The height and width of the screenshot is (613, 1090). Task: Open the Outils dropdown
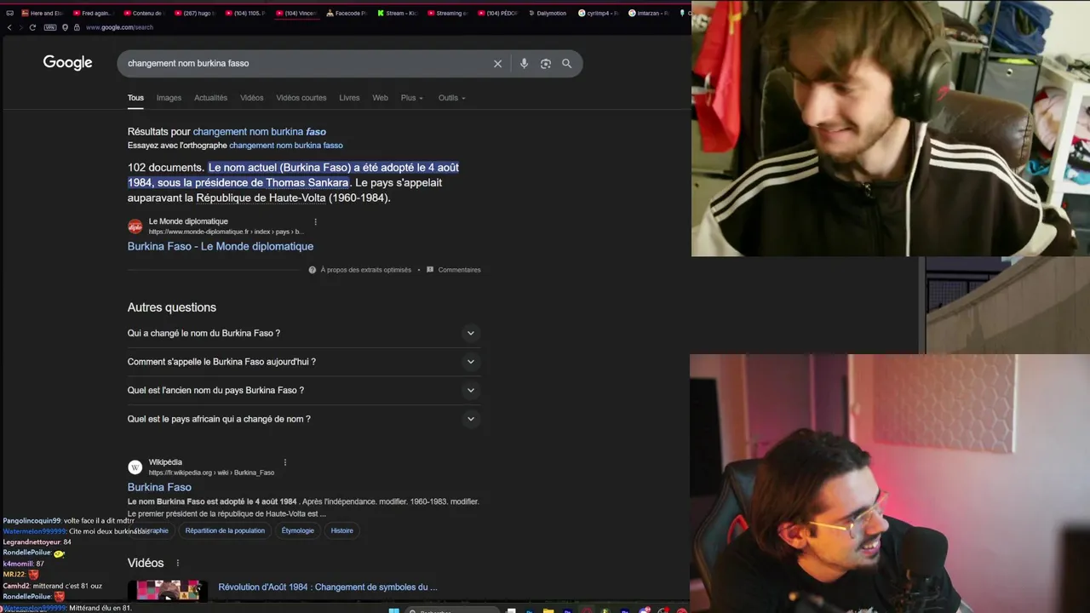click(452, 98)
